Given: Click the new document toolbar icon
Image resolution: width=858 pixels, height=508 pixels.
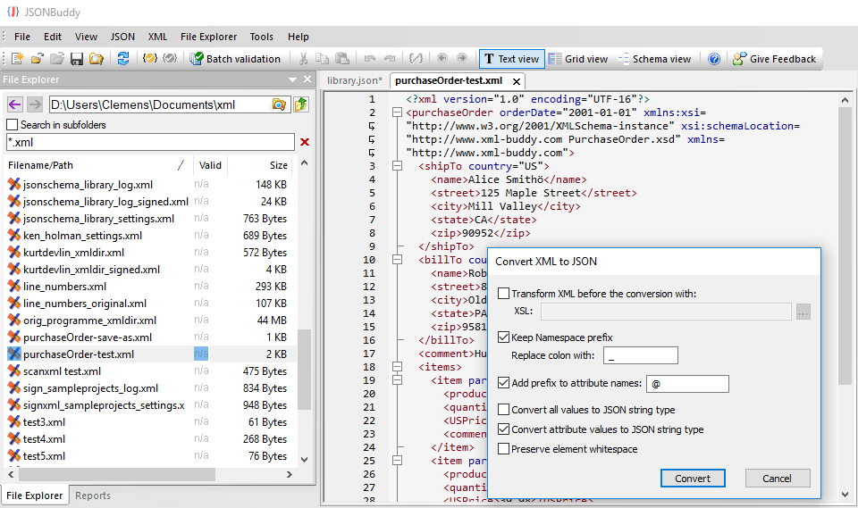Looking at the screenshot, I should tap(18, 59).
